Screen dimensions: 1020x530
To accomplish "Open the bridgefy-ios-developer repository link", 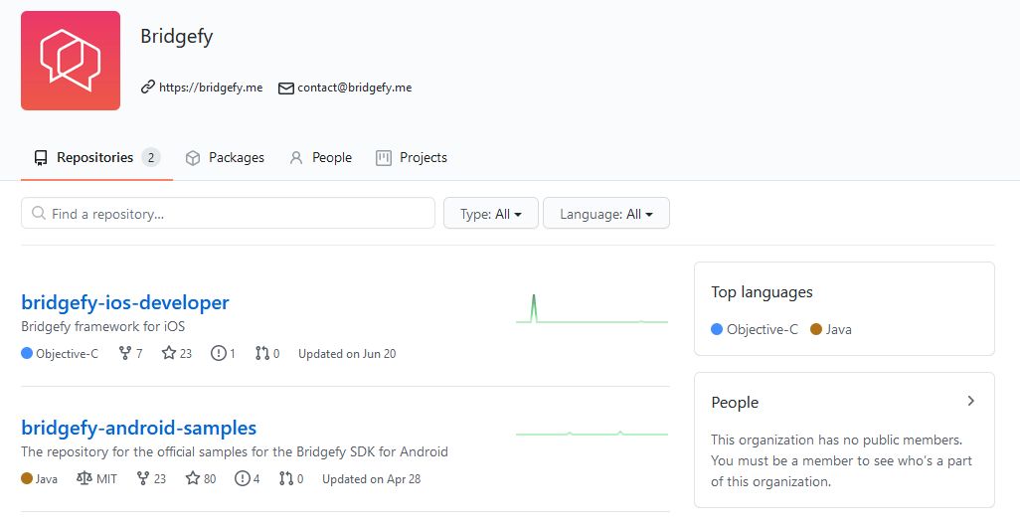I will coord(125,302).
